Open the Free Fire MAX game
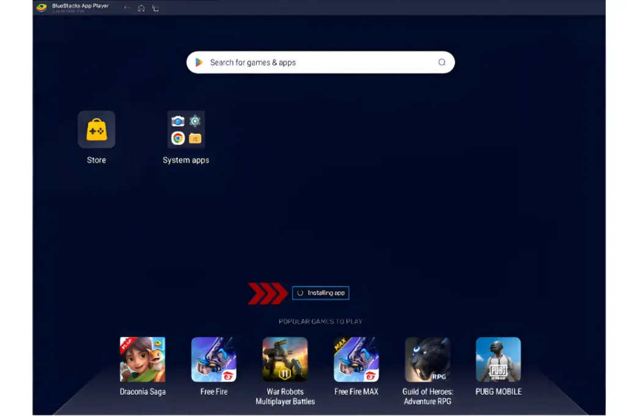Viewport: 626px width, 416px height. click(x=356, y=359)
